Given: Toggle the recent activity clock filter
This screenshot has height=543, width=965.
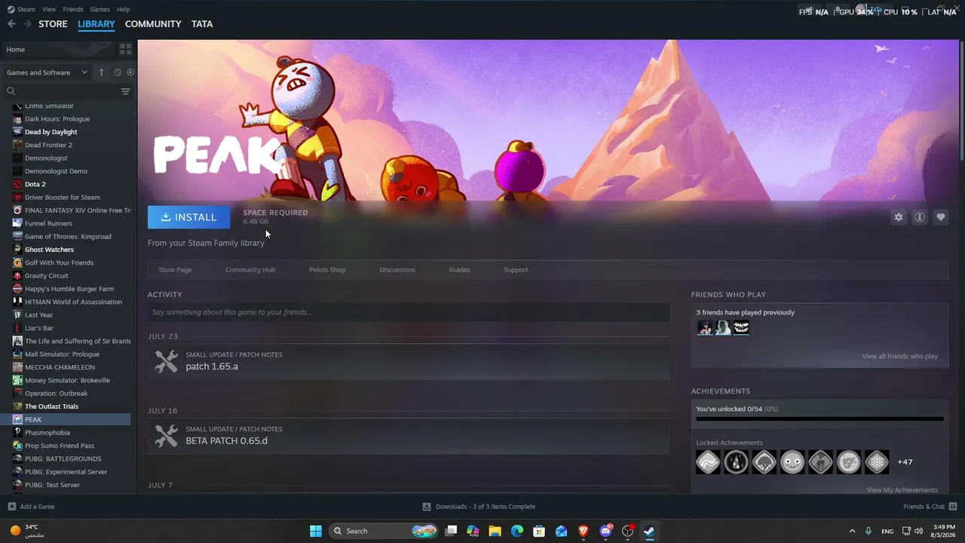Looking at the screenshot, I should [x=118, y=72].
